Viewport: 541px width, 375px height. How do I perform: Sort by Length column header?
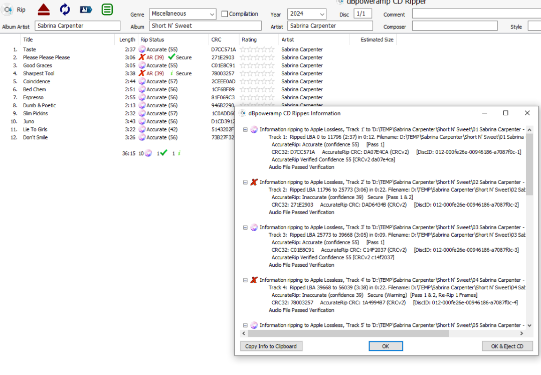[x=127, y=40]
